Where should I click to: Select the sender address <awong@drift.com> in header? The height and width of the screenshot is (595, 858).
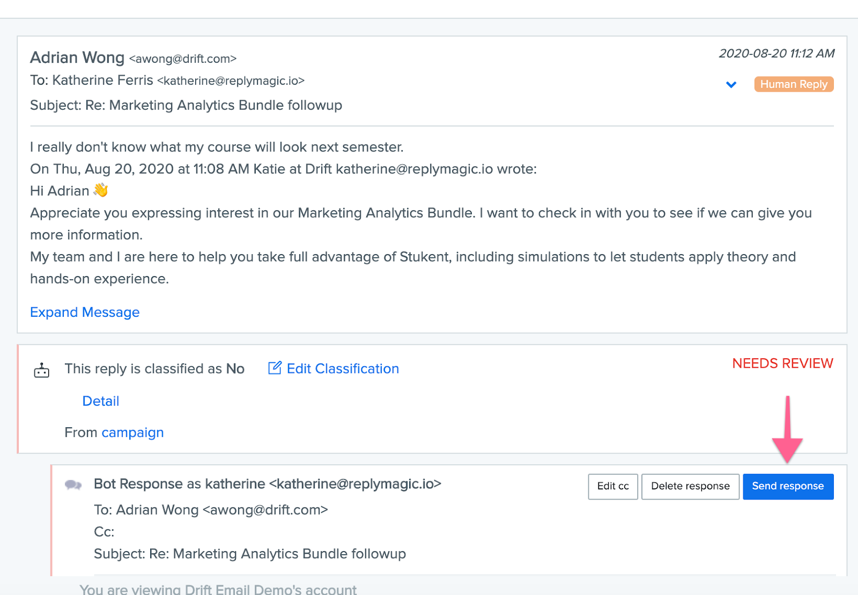(183, 58)
